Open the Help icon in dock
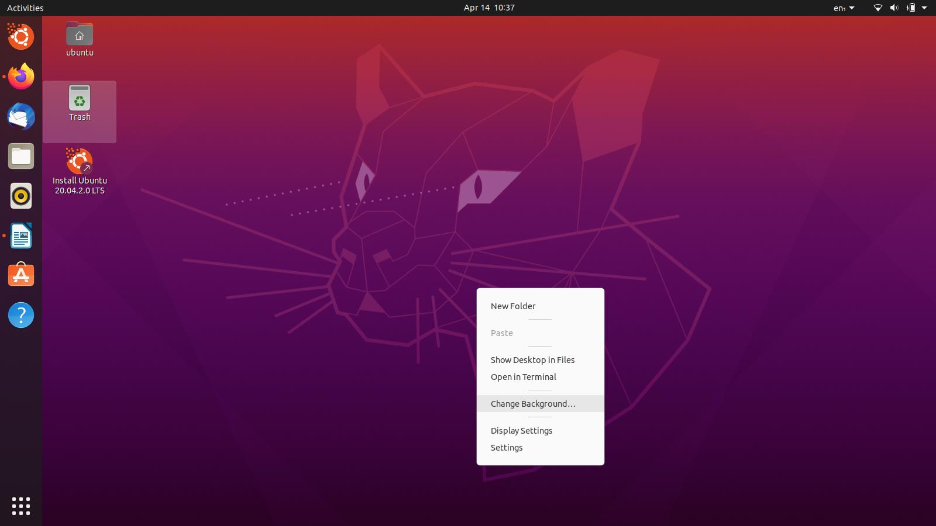 (21, 315)
